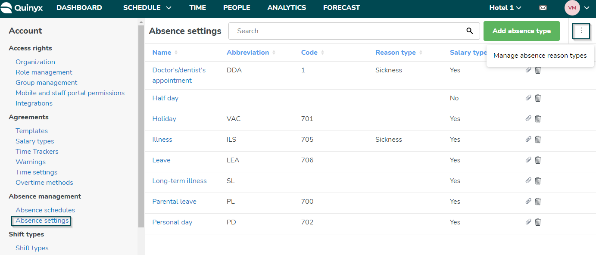Open Role management link
Screen dimensions: 596x255
coord(44,72)
